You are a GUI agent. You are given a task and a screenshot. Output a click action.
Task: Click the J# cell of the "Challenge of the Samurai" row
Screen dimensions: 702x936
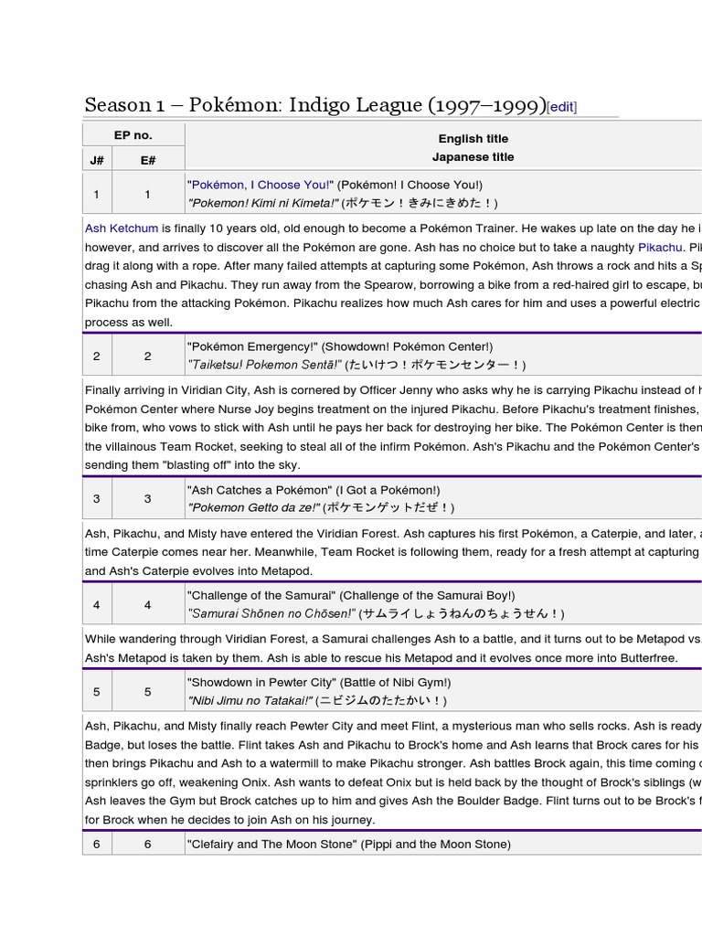coord(97,605)
